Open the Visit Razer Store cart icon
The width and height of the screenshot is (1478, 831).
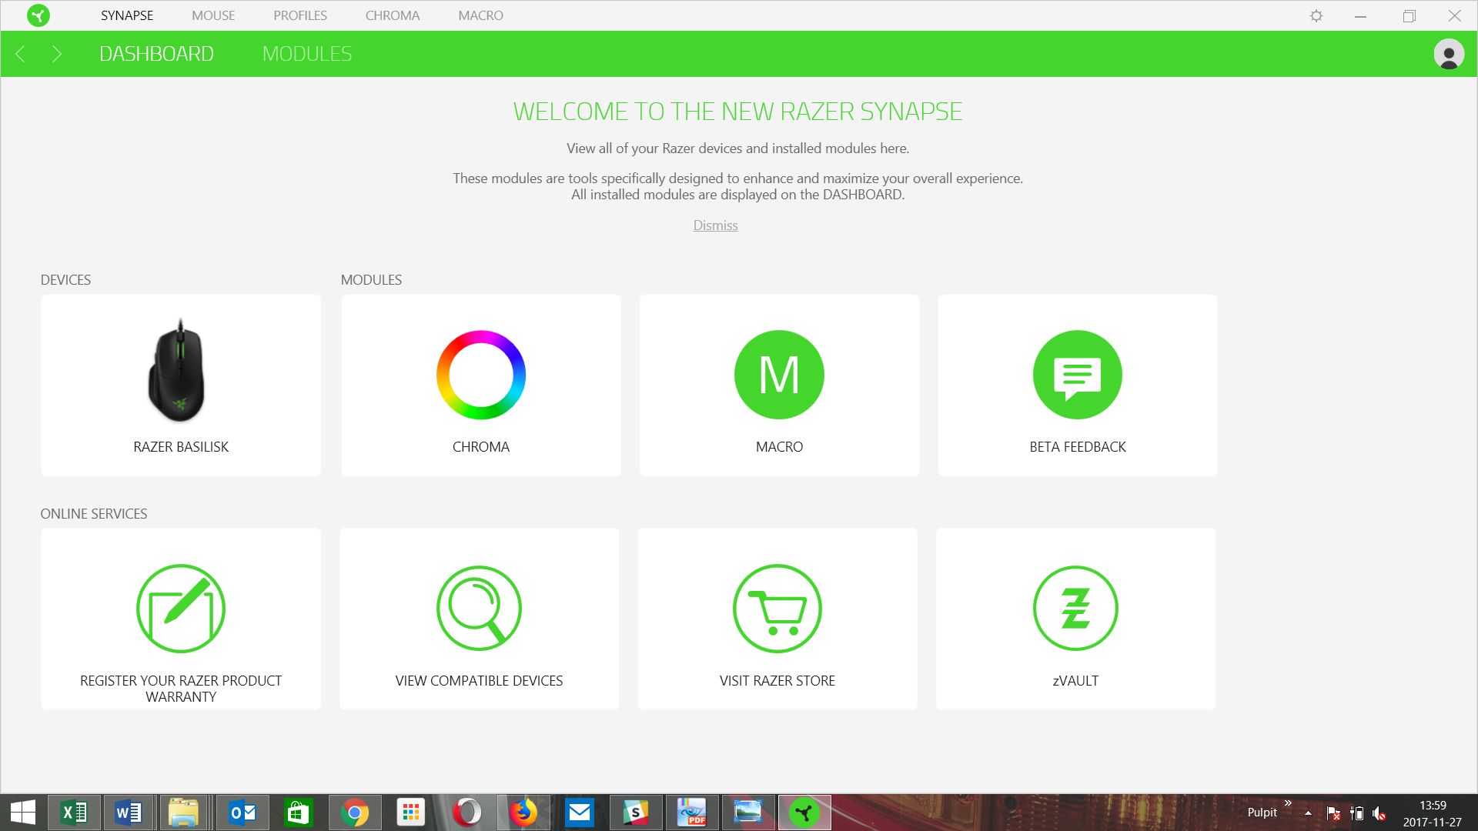(x=777, y=609)
